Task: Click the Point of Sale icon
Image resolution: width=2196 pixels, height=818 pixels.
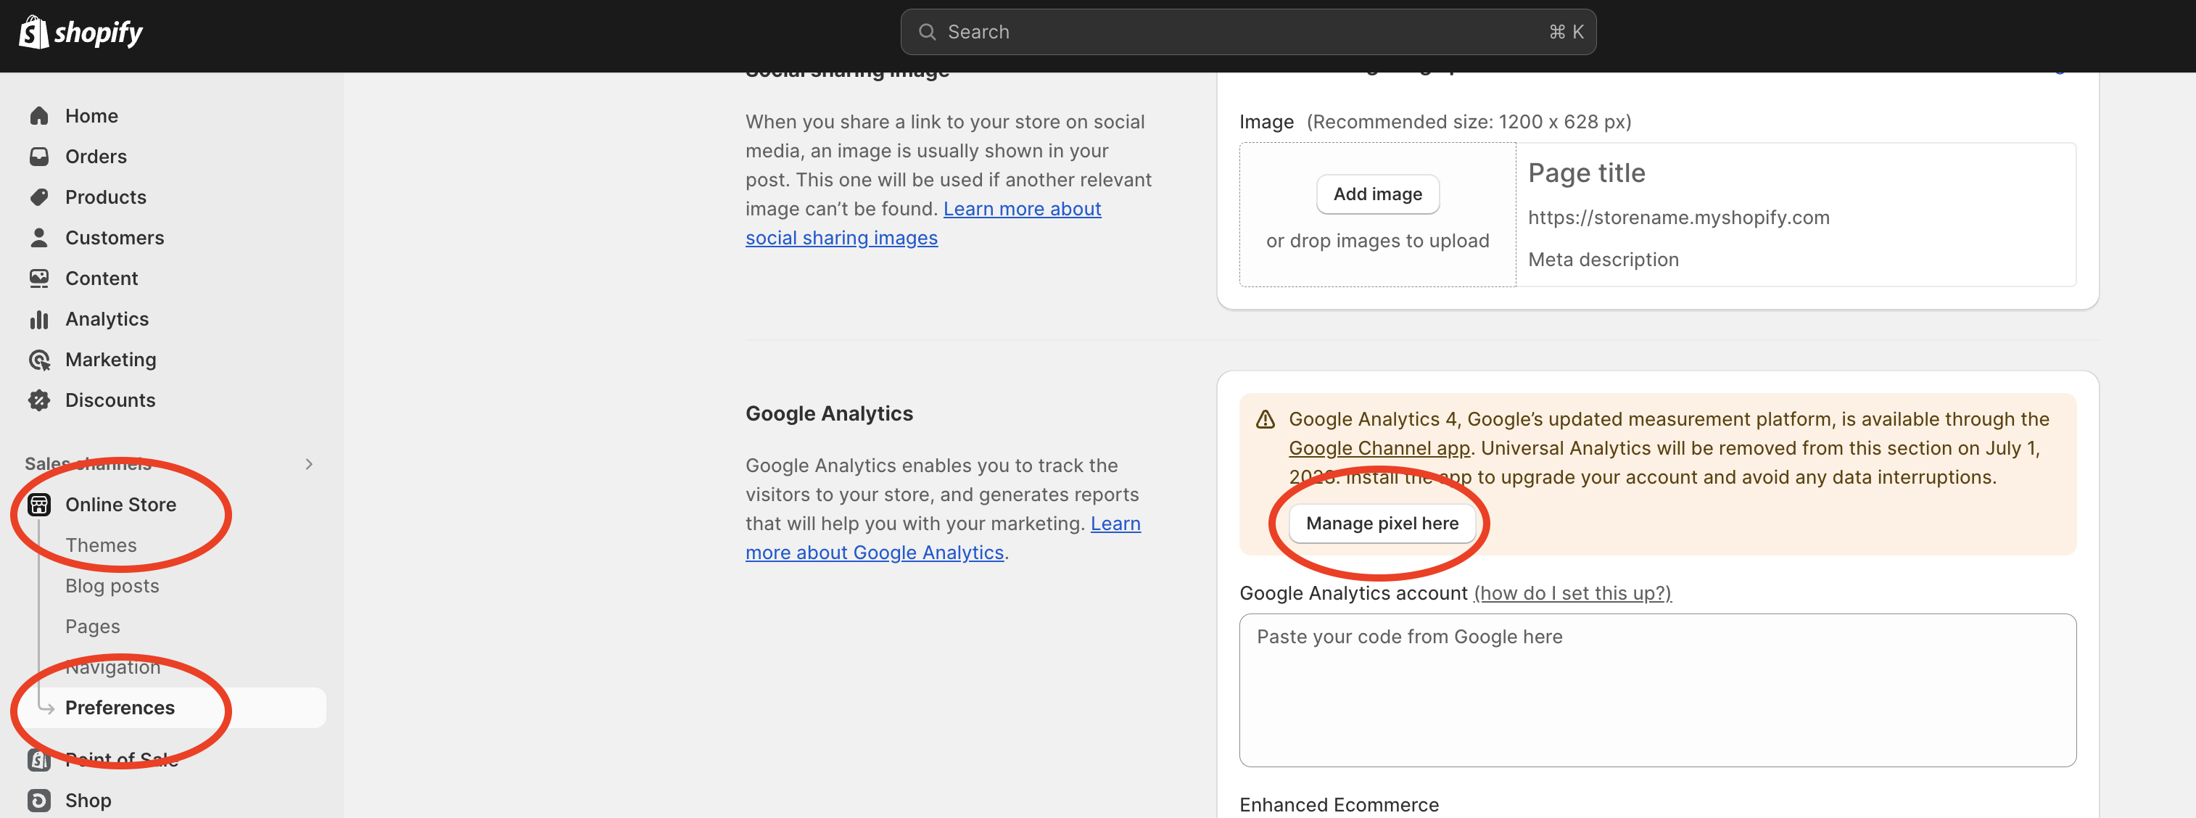Action: (x=39, y=759)
